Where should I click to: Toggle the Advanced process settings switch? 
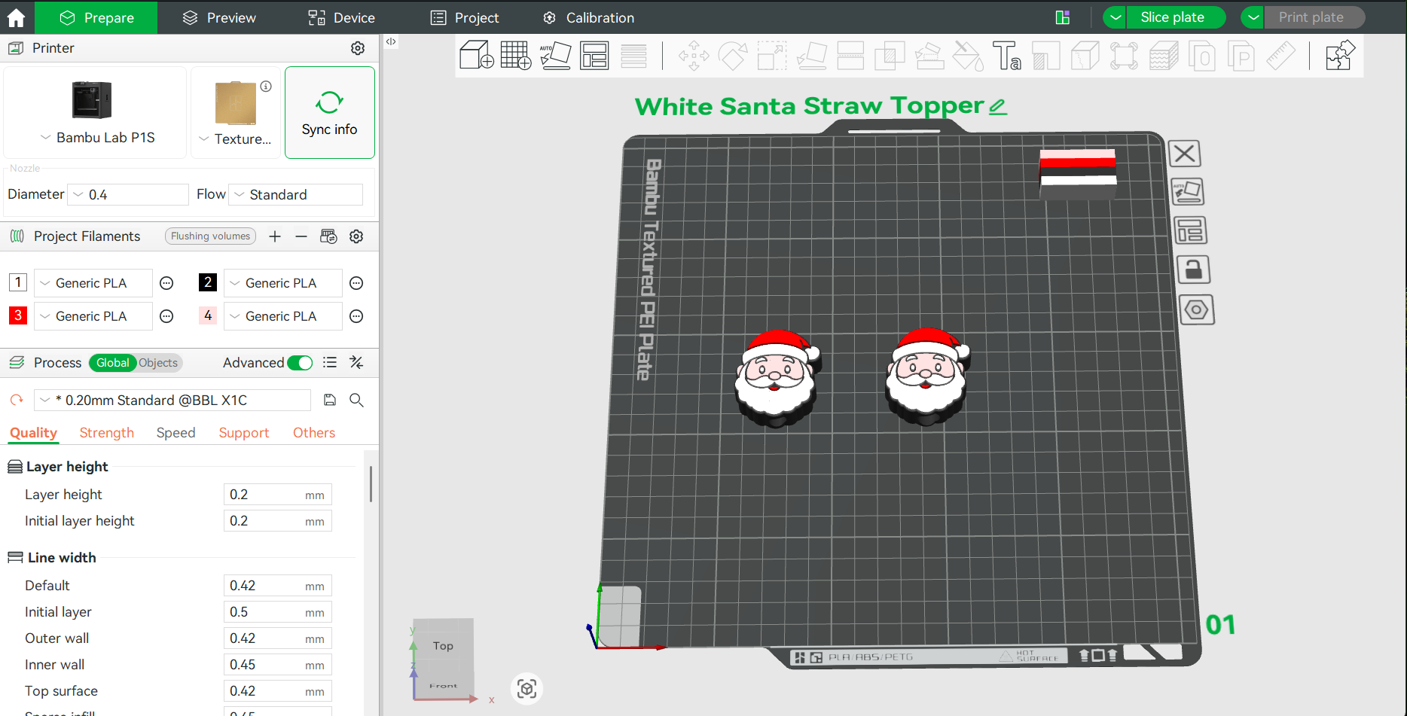pos(300,362)
